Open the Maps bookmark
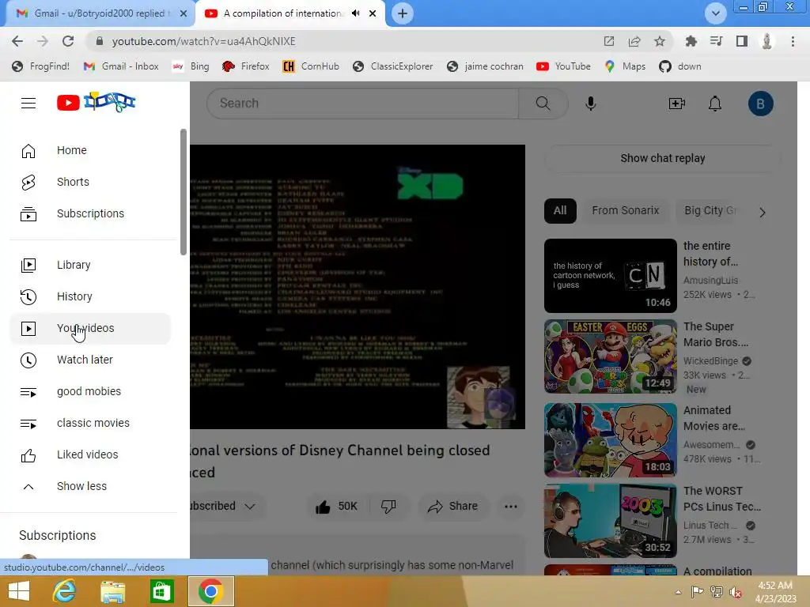Image resolution: width=810 pixels, height=607 pixels. pyautogui.click(x=625, y=66)
